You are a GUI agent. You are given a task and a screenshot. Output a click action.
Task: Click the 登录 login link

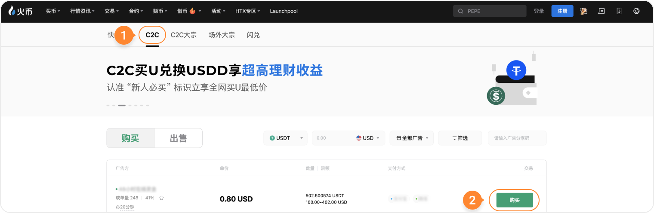tap(539, 11)
